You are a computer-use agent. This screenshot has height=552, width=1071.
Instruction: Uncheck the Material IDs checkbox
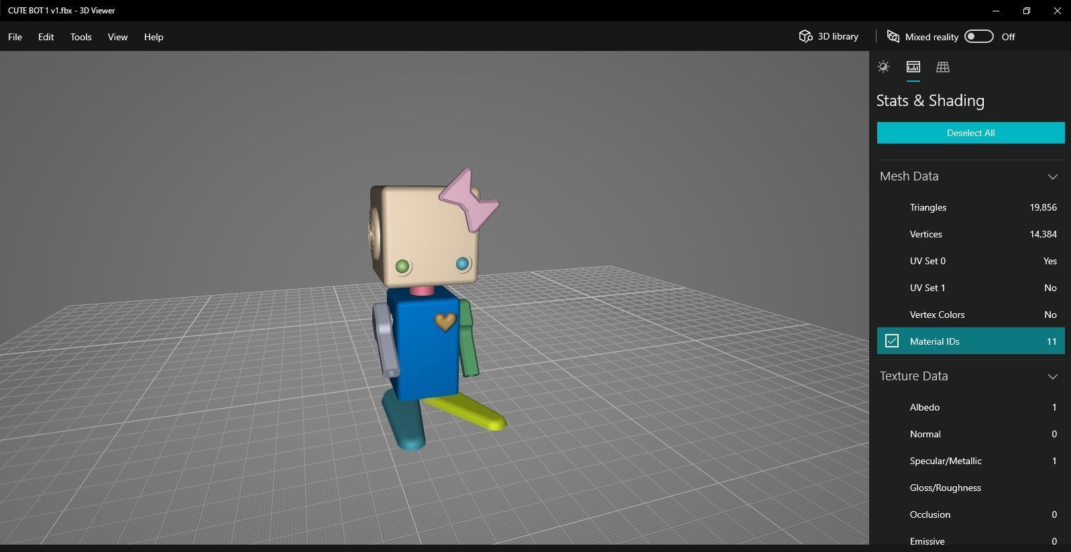[x=891, y=341]
